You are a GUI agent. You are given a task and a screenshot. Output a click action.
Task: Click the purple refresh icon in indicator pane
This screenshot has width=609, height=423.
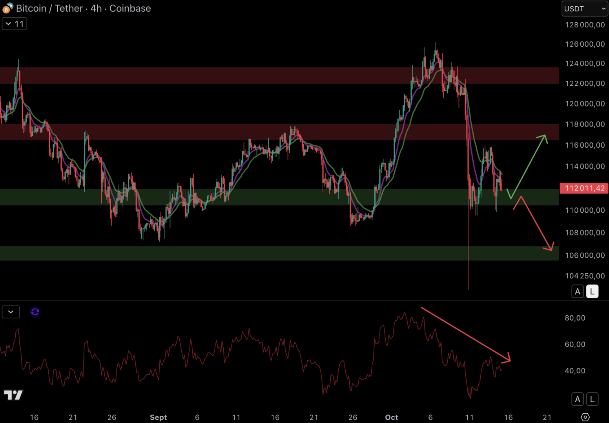click(35, 312)
